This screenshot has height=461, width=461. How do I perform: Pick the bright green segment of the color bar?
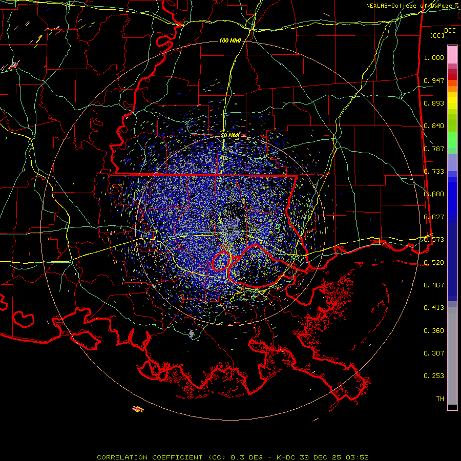click(x=452, y=140)
